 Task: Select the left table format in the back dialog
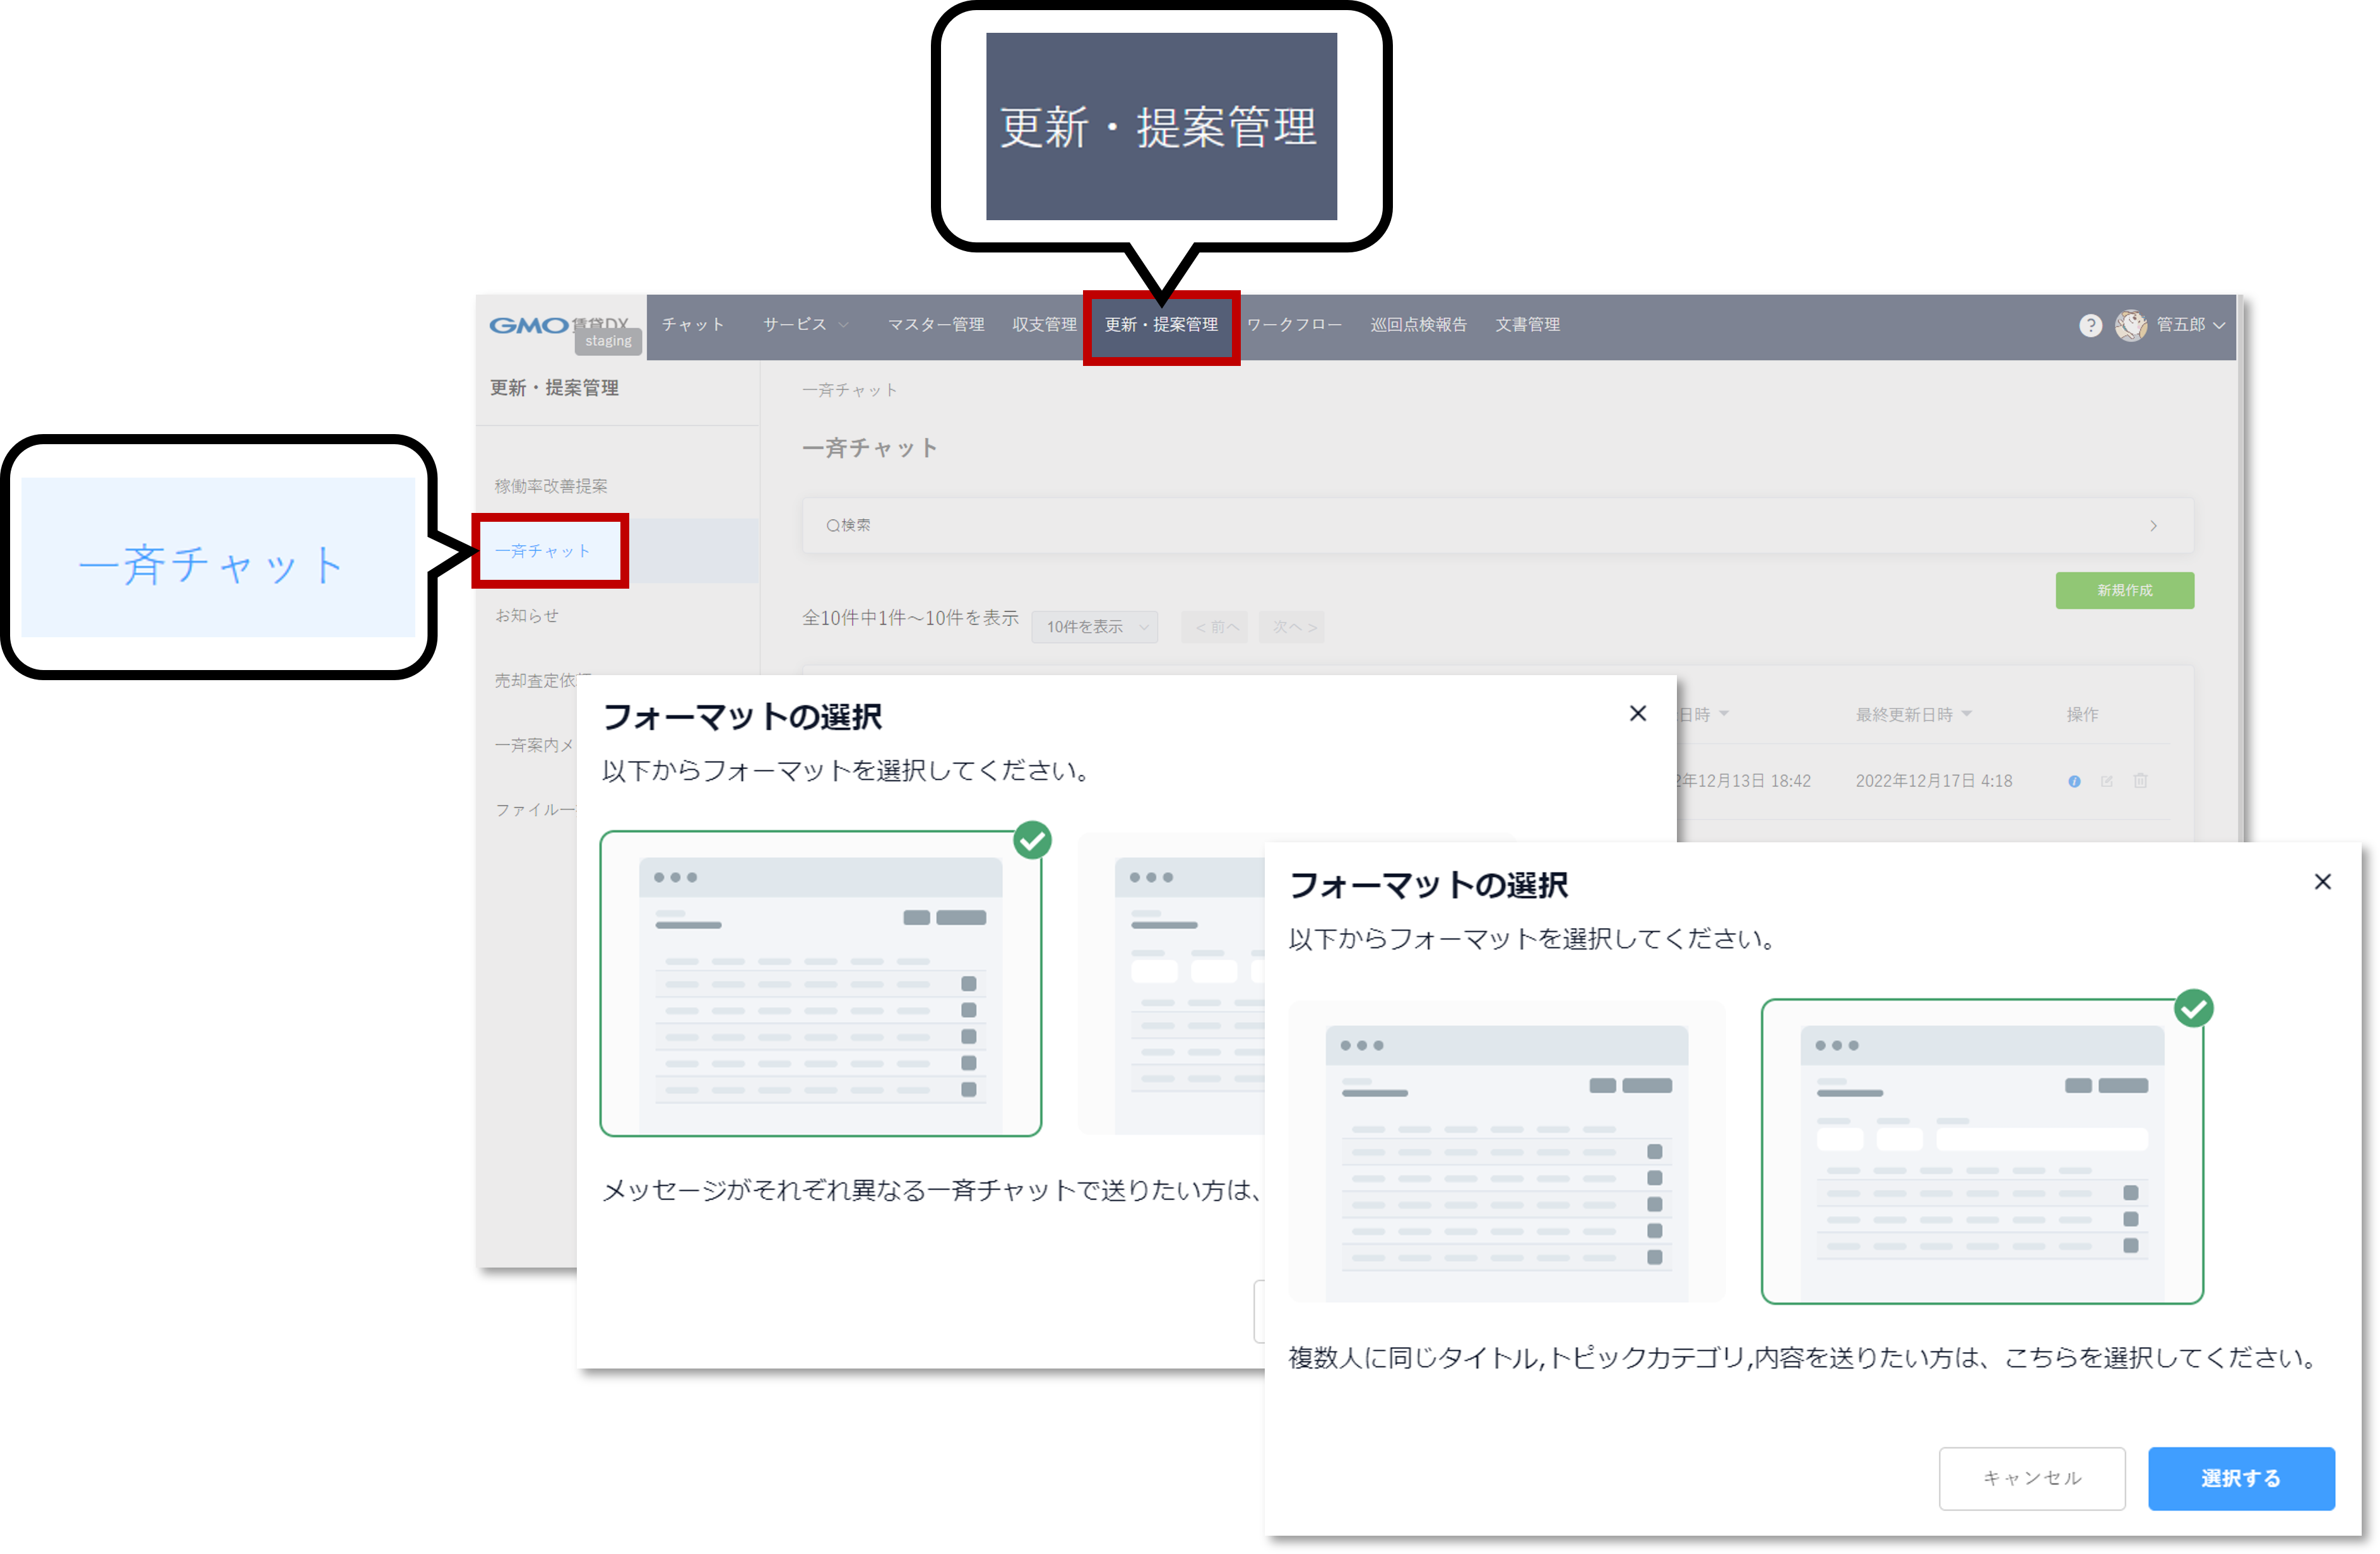tap(820, 983)
